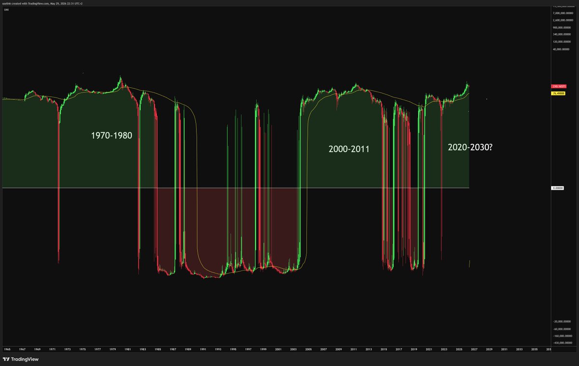Click the 1979 label on time axis

[112, 349]
